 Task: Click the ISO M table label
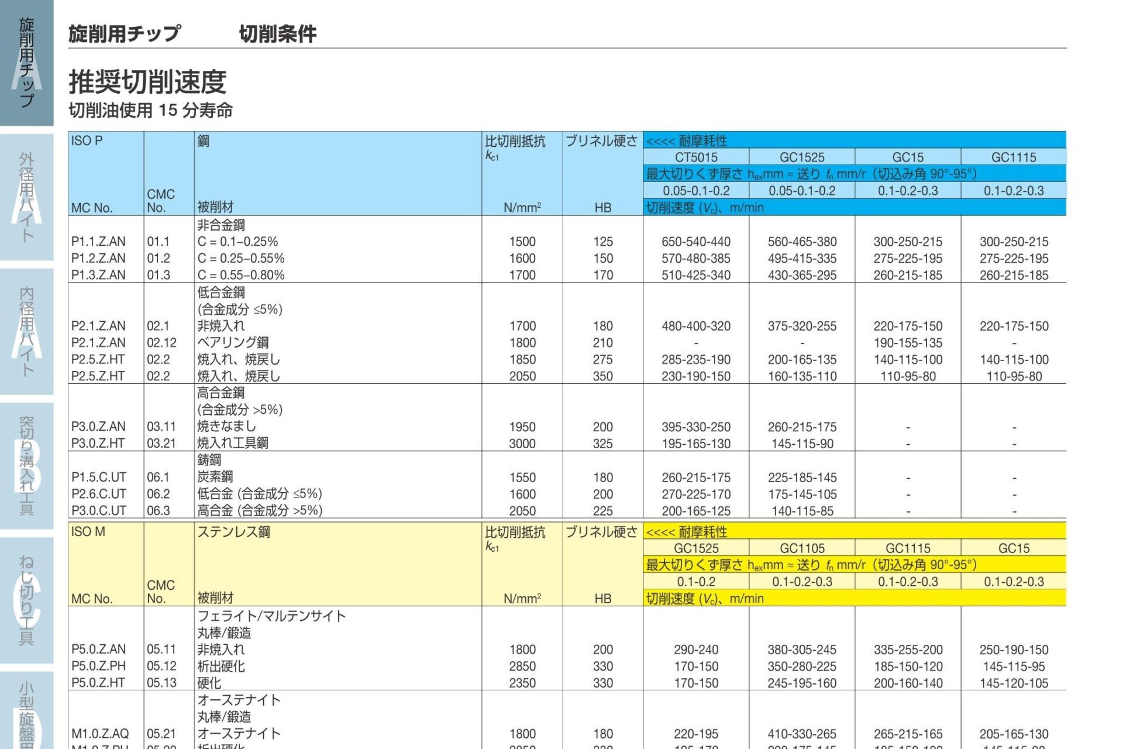[88, 531]
